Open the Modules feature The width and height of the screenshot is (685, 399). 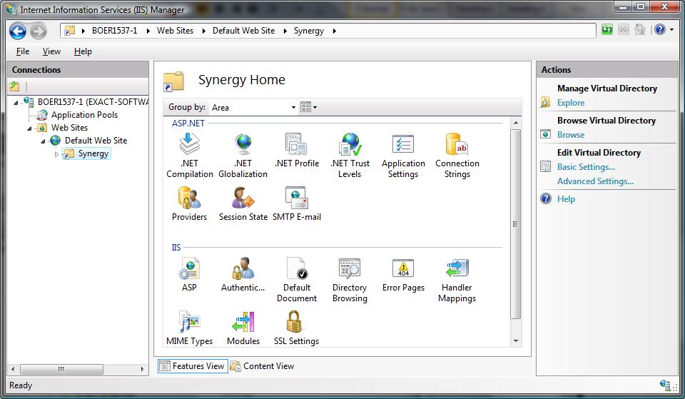[x=243, y=328]
